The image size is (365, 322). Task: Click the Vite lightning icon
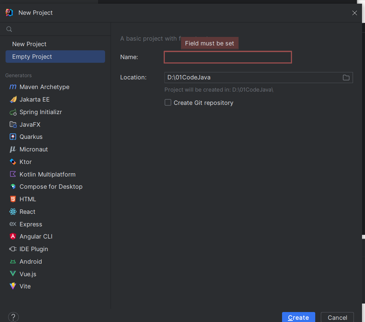tap(13, 286)
